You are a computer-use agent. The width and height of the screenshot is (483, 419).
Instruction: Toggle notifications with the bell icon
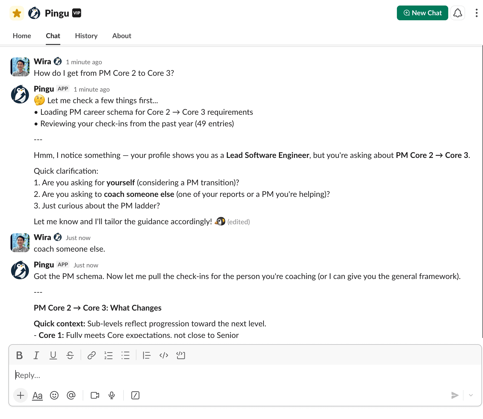(458, 13)
